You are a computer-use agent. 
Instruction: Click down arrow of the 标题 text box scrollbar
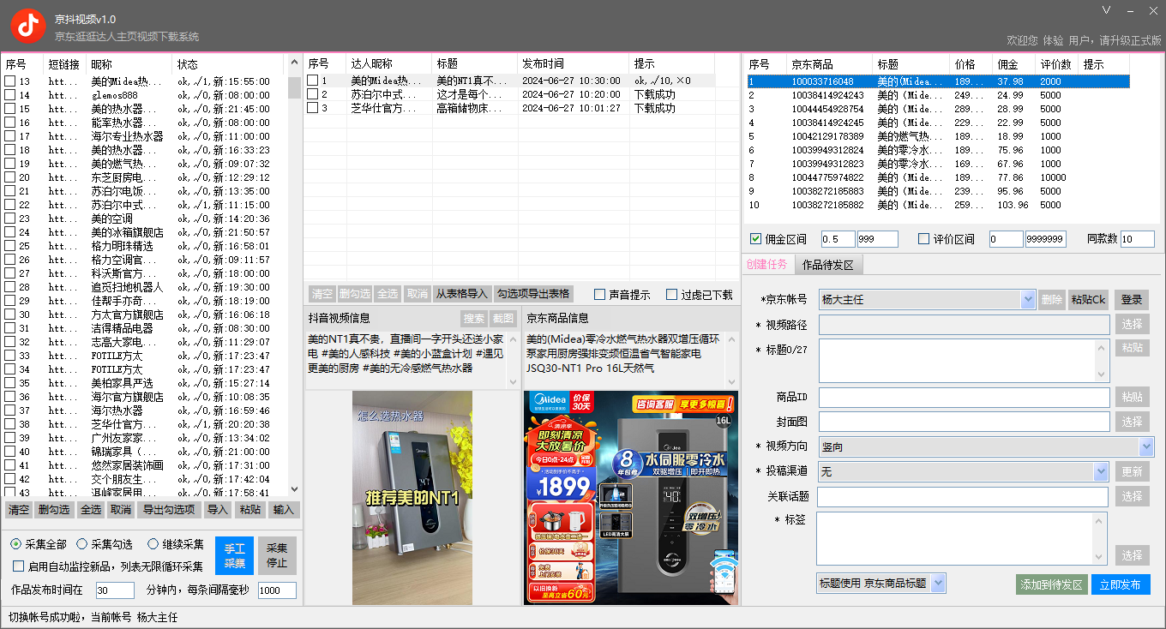[1103, 374]
